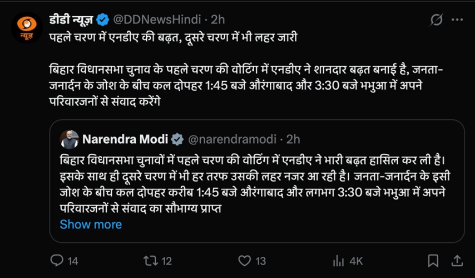Open the DD News profile avatar

click(26, 28)
